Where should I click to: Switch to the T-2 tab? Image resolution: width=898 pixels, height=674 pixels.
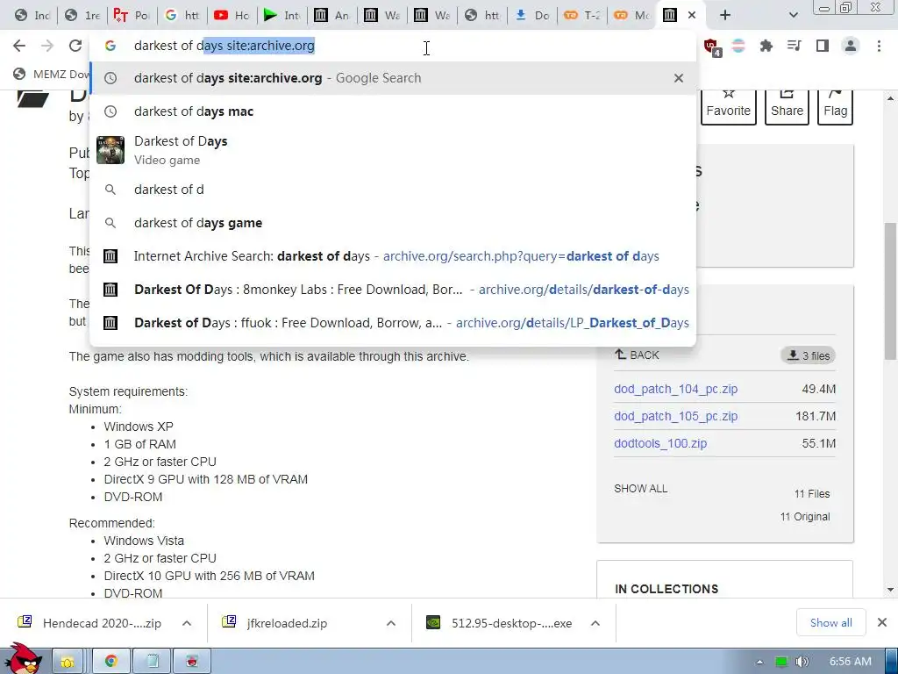(582, 16)
